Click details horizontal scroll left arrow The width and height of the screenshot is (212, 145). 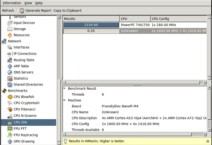(64, 134)
